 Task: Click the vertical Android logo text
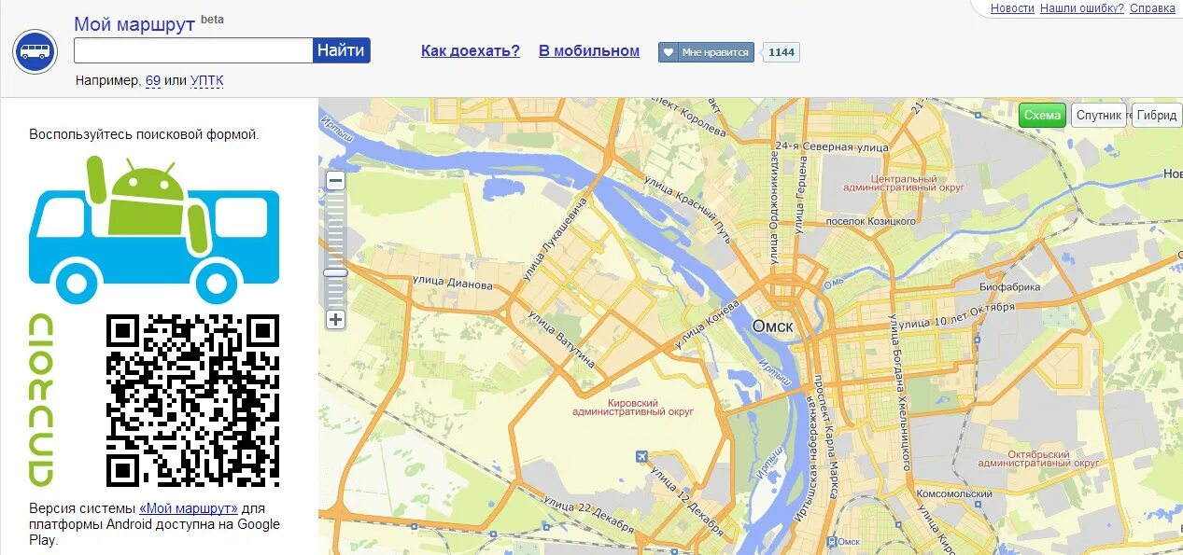[39, 400]
